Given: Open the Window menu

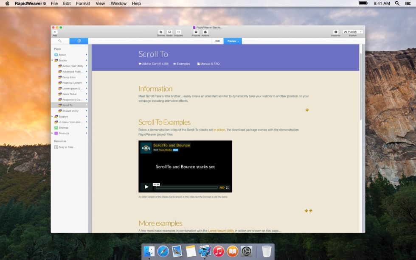Looking at the screenshot, I should [118, 3].
